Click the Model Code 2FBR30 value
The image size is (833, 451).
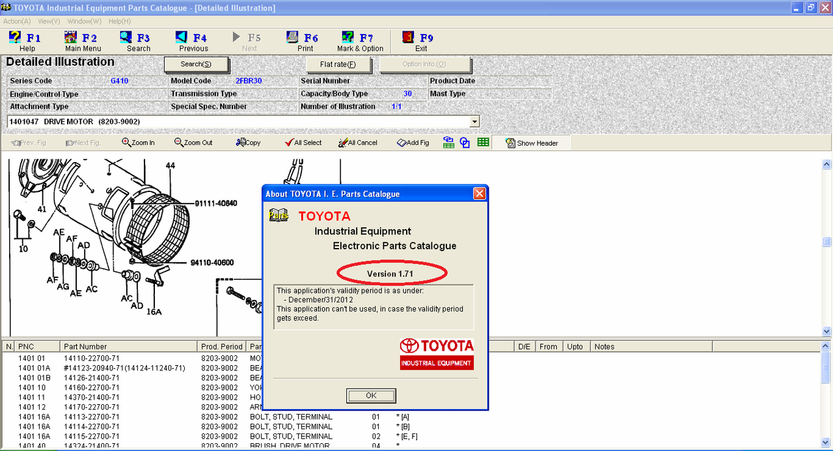(x=249, y=81)
